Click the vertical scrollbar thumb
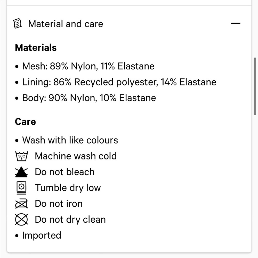Image resolution: width=258 pixels, height=258 pixels. pyautogui.click(x=255, y=86)
